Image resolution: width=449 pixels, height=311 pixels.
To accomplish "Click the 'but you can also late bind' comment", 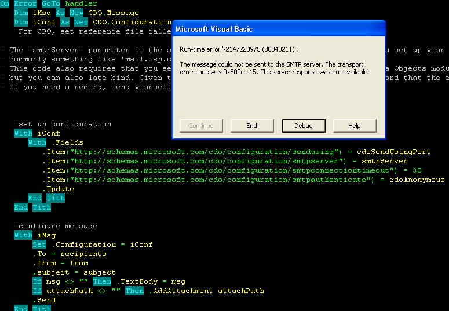I will tap(86, 78).
